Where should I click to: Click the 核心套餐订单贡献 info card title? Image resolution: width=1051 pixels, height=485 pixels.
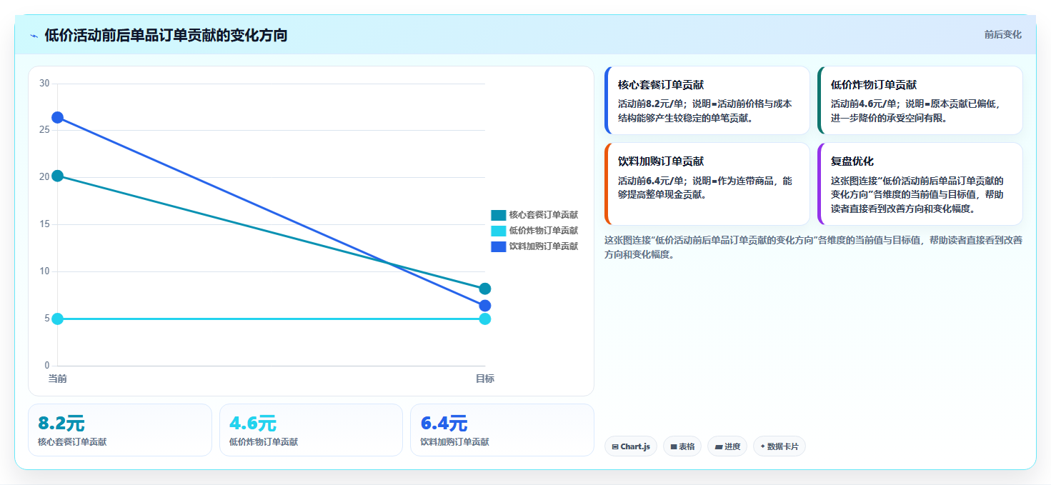661,85
